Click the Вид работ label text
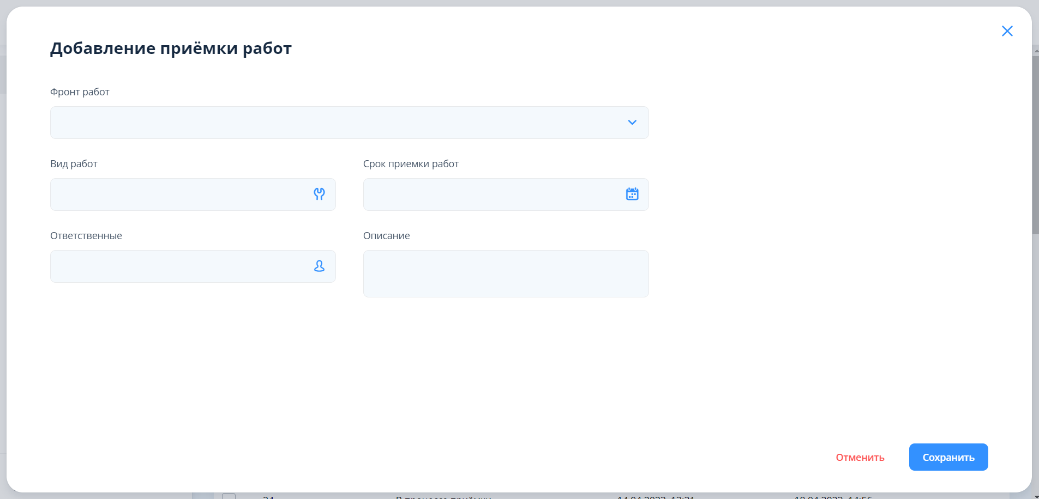This screenshot has height=499, width=1039. [x=74, y=164]
